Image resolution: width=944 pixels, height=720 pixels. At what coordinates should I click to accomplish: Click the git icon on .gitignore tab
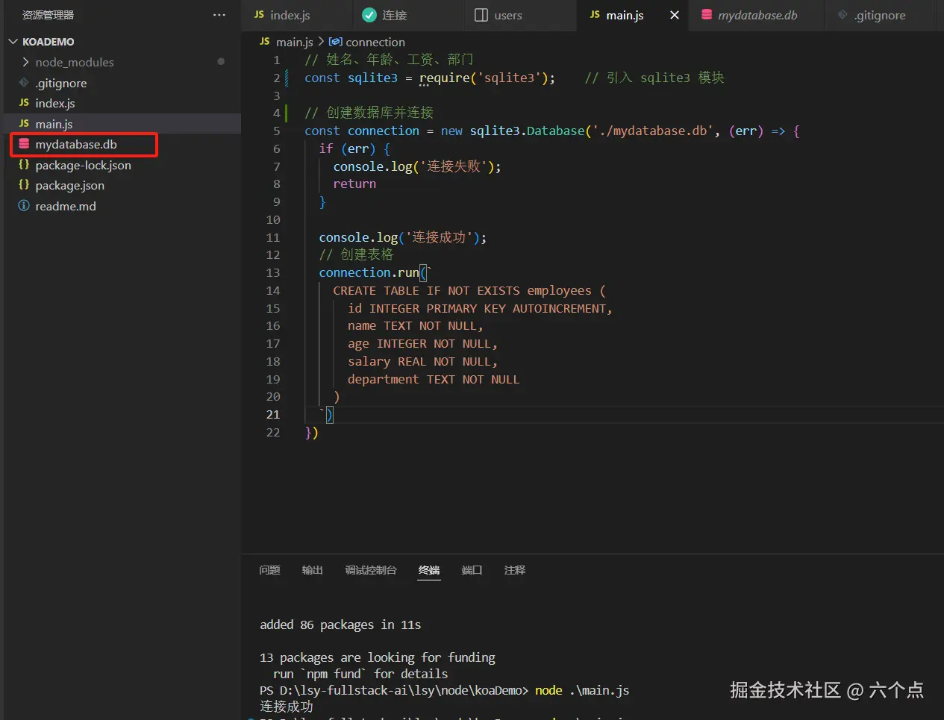tap(843, 15)
